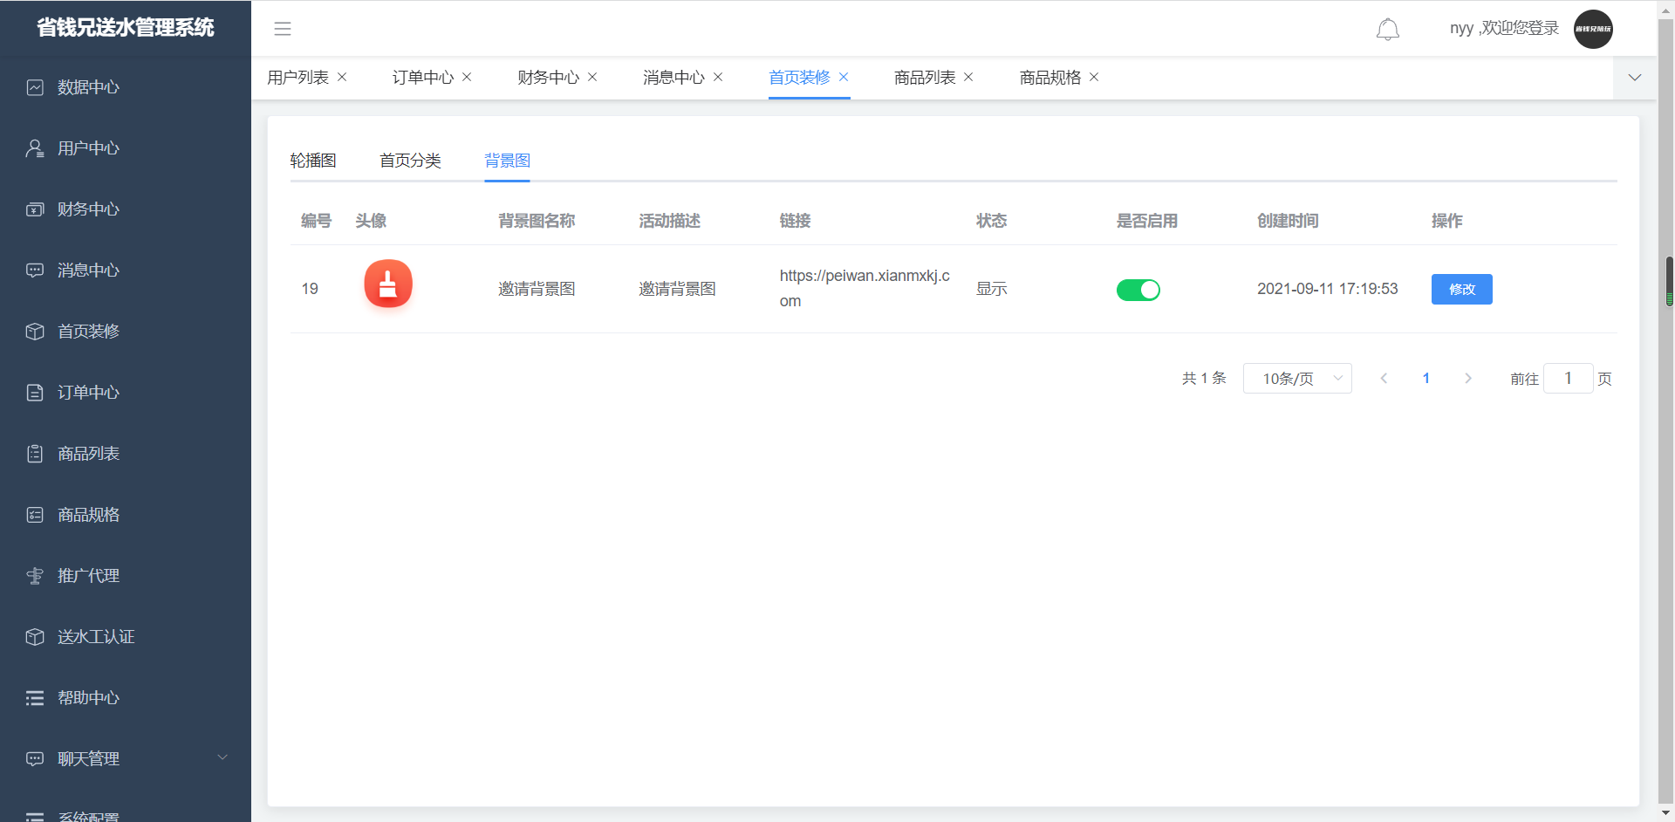Click page number 1 in pagination
The image size is (1675, 822).
coord(1425,379)
